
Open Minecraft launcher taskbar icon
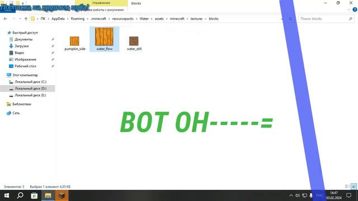click(x=62, y=195)
